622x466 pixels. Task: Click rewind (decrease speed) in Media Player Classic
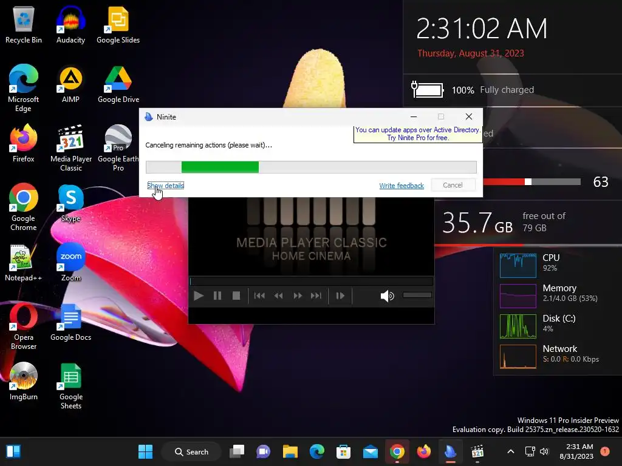pyautogui.click(x=278, y=295)
